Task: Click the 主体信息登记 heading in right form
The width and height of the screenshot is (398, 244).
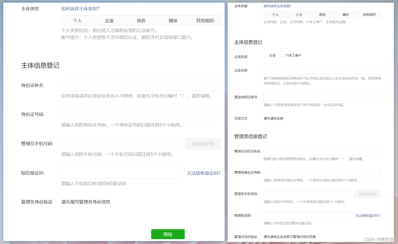Action: click(248, 42)
